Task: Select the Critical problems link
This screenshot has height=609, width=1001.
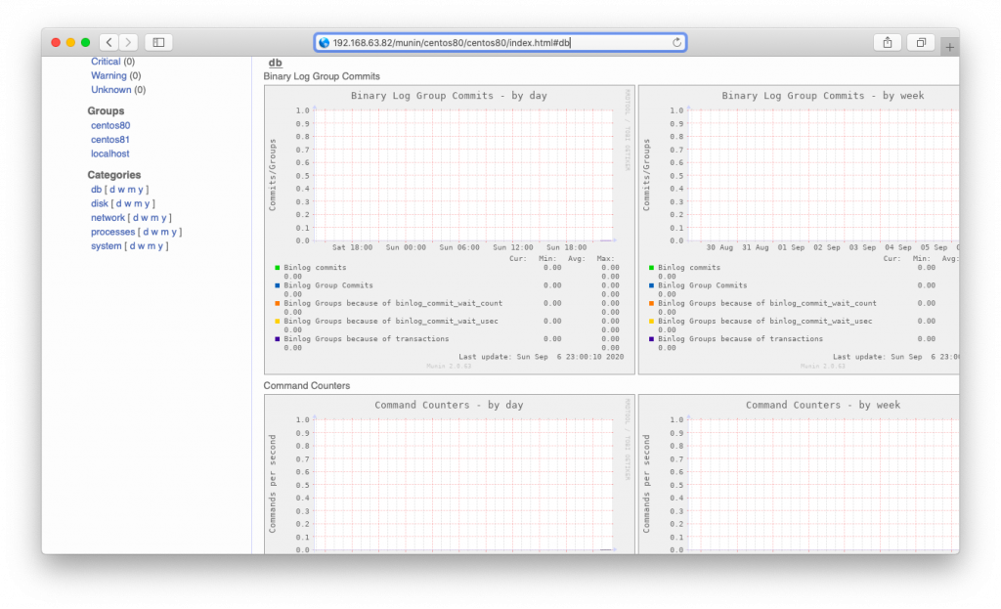Action: pos(106,62)
